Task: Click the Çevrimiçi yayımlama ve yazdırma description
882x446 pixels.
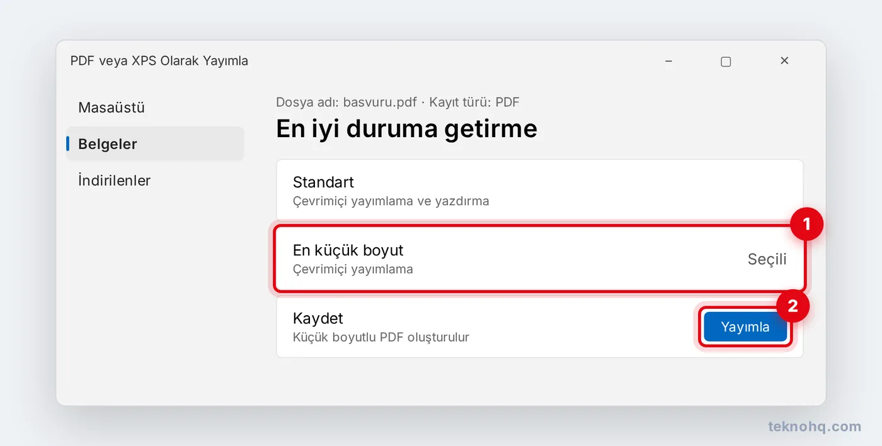Action: (391, 201)
